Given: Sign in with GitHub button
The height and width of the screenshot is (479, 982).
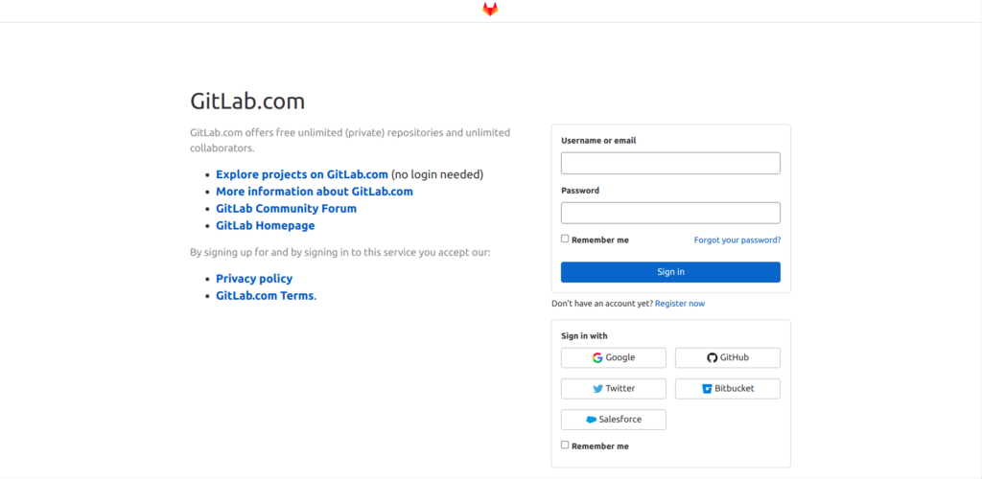Looking at the screenshot, I should [728, 357].
